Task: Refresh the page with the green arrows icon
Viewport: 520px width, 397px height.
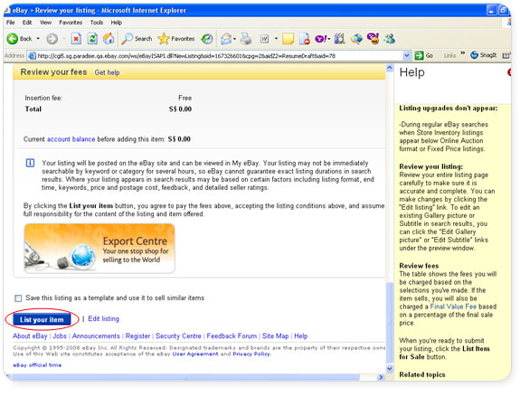Action: pyautogui.click(x=92, y=39)
